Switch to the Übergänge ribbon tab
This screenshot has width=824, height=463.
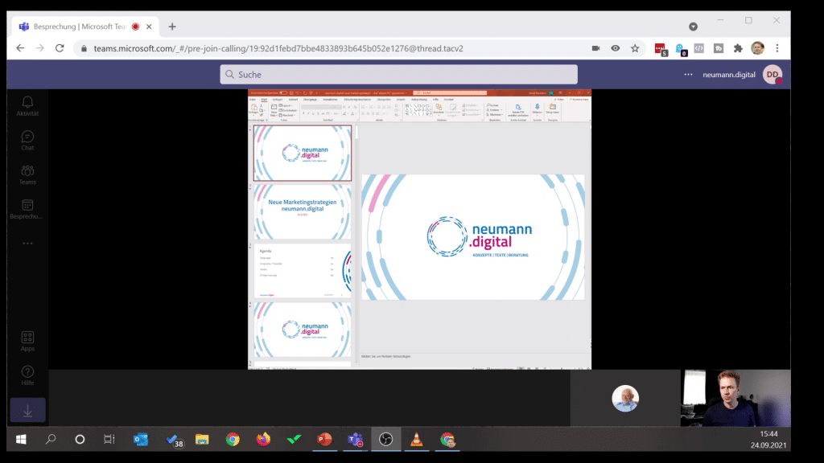point(310,99)
